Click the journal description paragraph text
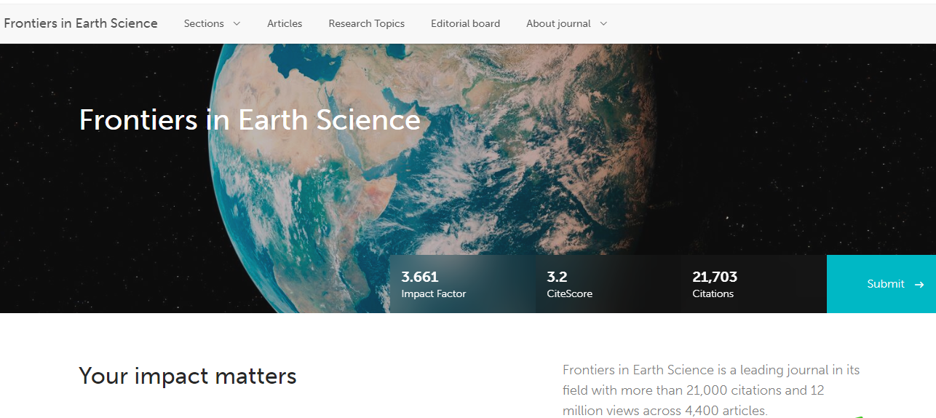 710,390
